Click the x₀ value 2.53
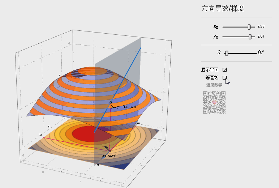Viewport: 279px width, 188px height. pos(261,26)
